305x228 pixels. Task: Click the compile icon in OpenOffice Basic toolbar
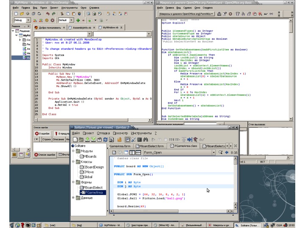pos(219,14)
